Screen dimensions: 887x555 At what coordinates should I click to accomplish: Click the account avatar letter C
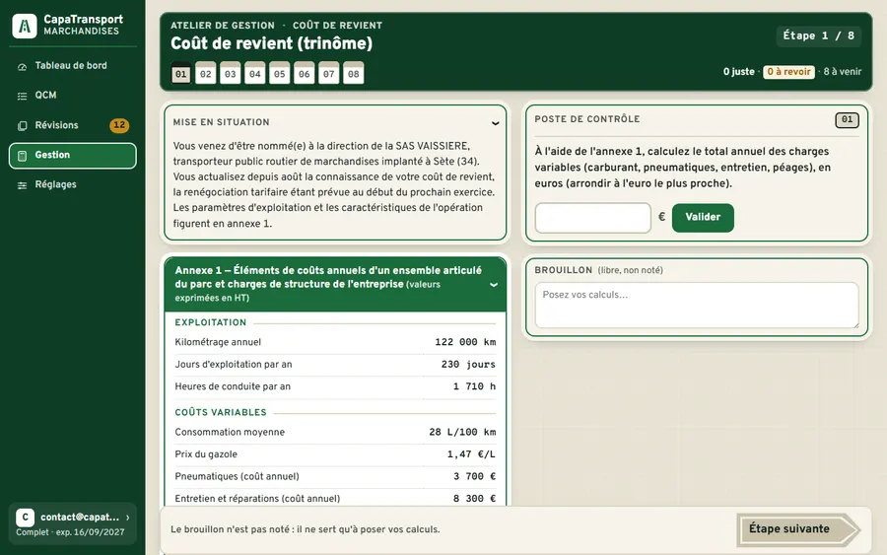(25, 518)
